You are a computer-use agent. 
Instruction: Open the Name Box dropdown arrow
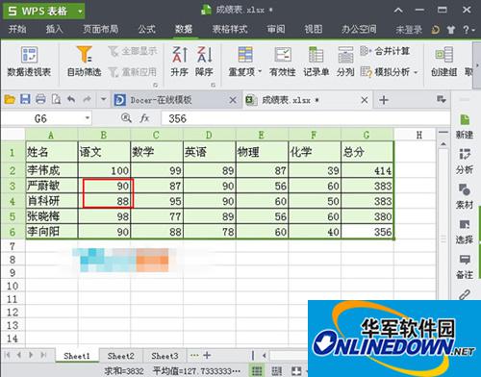tap(88, 118)
